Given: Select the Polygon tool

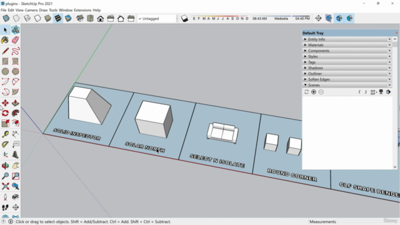Looking at the screenshot, I should point(15,71).
